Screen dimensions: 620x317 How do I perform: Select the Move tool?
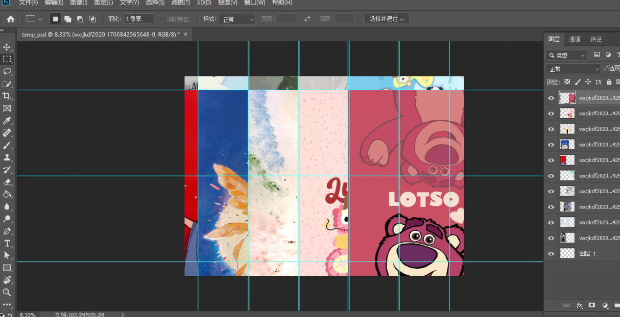[x=7, y=47]
